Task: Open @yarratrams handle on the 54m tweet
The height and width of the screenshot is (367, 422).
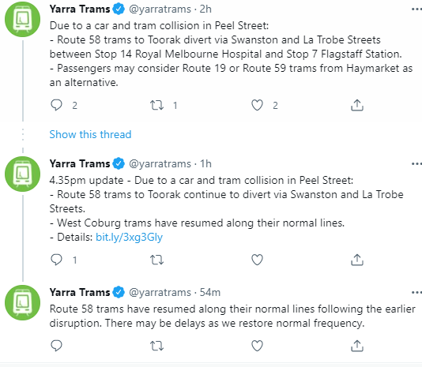Action: pyautogui.click(x=160, y=292)
